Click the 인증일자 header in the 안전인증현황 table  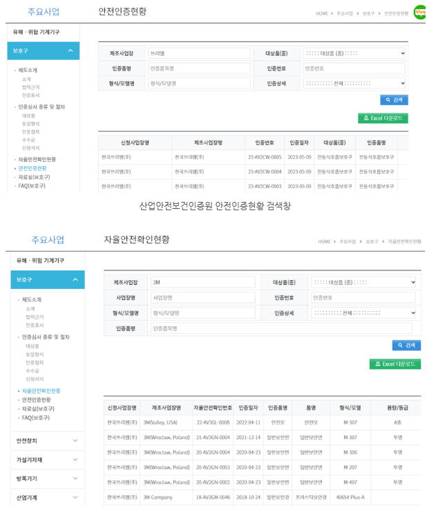pos(299,142)
